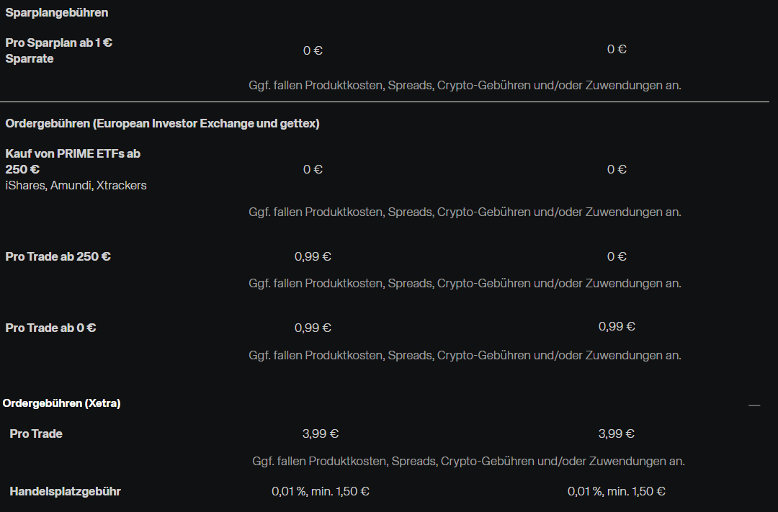The height and width of the screenshot is (512, 778).
Task: Click the Handelsplatzgebühr row label
Action: pyautogui.click(x=65, y=491)
